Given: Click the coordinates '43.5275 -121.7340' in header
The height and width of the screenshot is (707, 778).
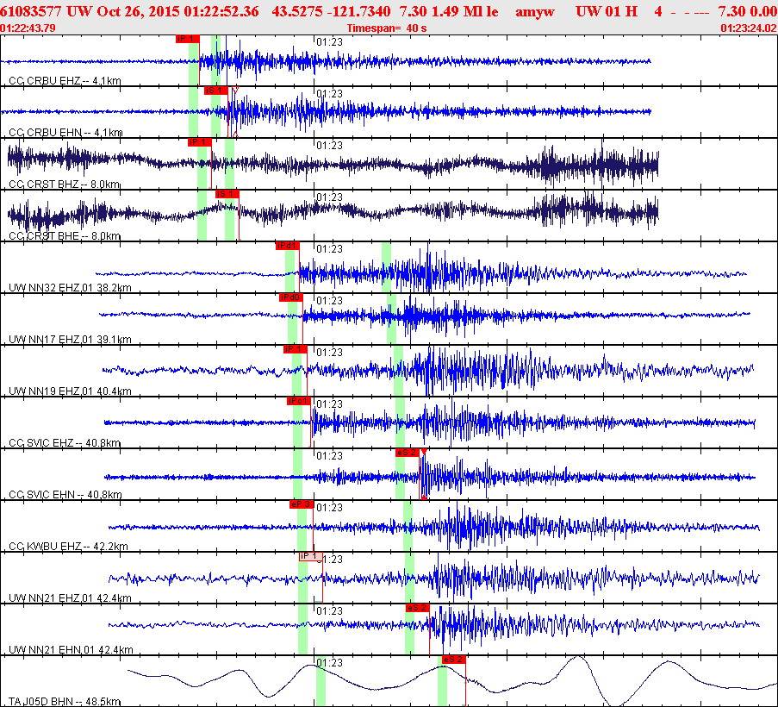Looking at the screenshot, I should pyautogui.click(x=331, y=11).
